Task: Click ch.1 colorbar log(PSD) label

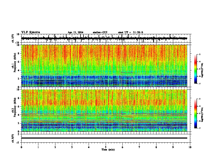Action: pyautogui.click(x=202, y=70)
